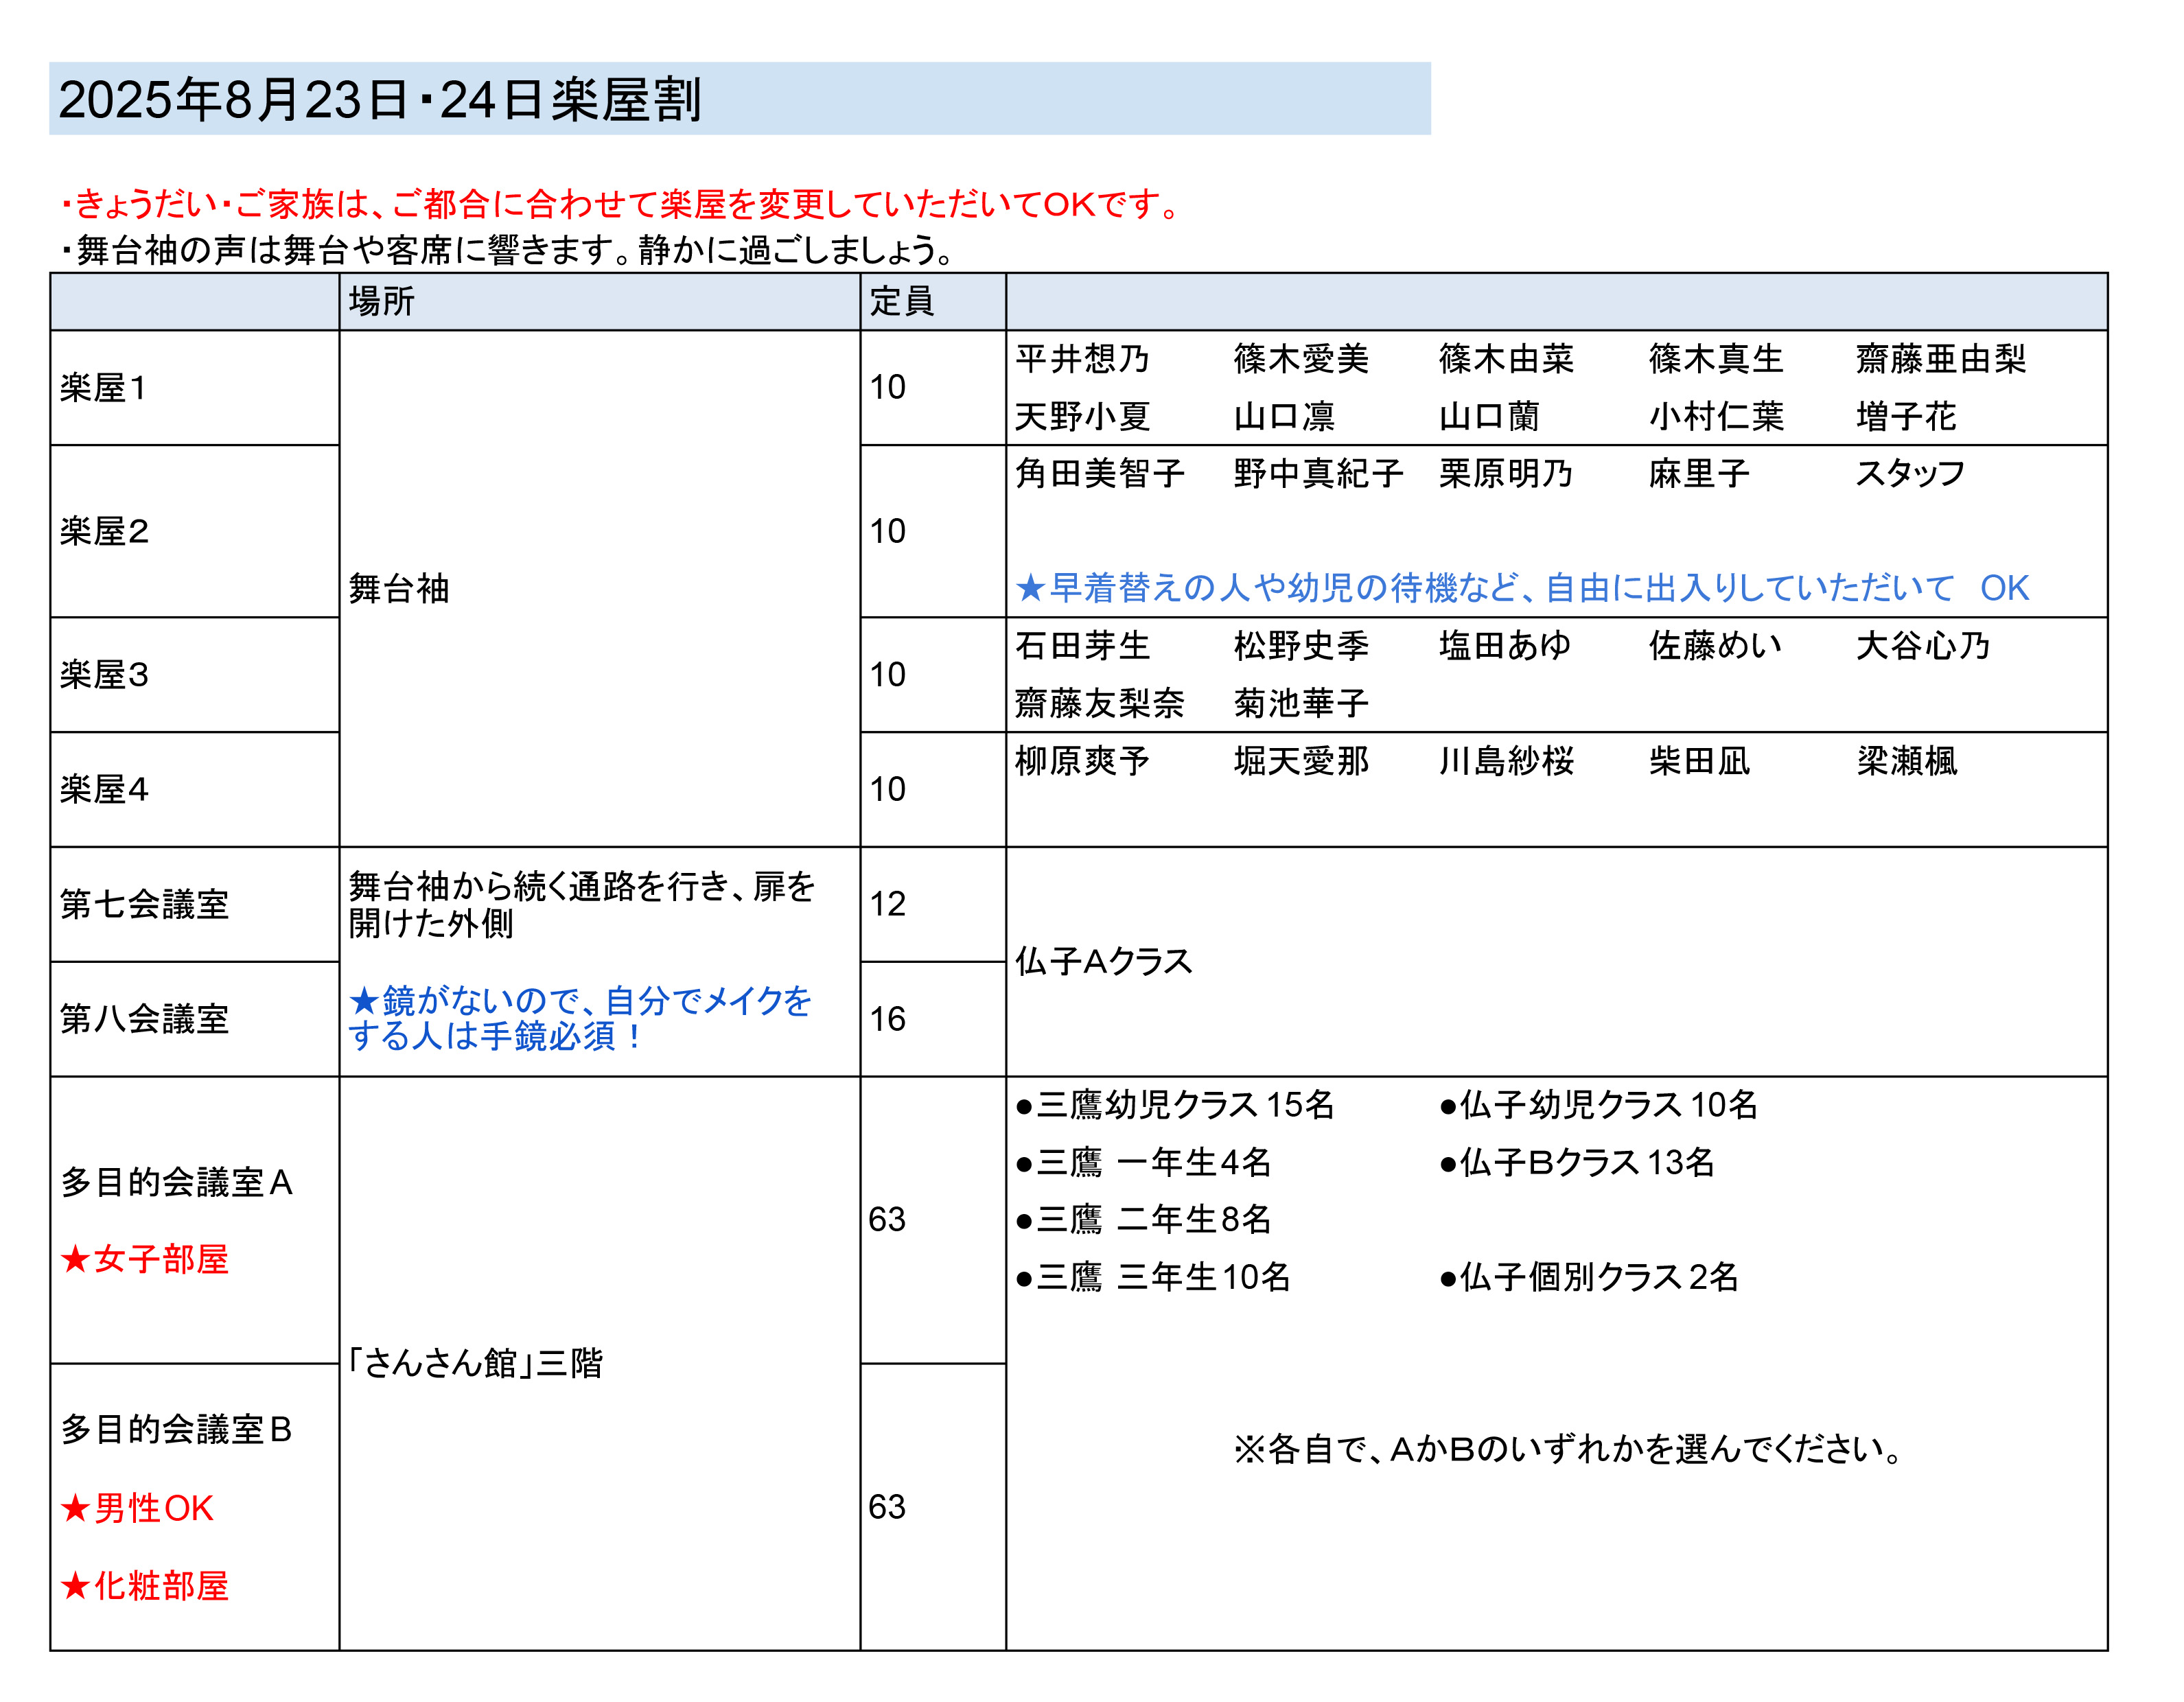Select the name 梁瀬楓 in 楽屋4
Screen dimensions: 2184x1702
click(x=1906, y=761)
